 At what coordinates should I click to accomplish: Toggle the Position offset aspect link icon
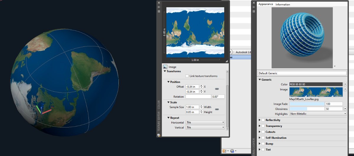point(217,89)
